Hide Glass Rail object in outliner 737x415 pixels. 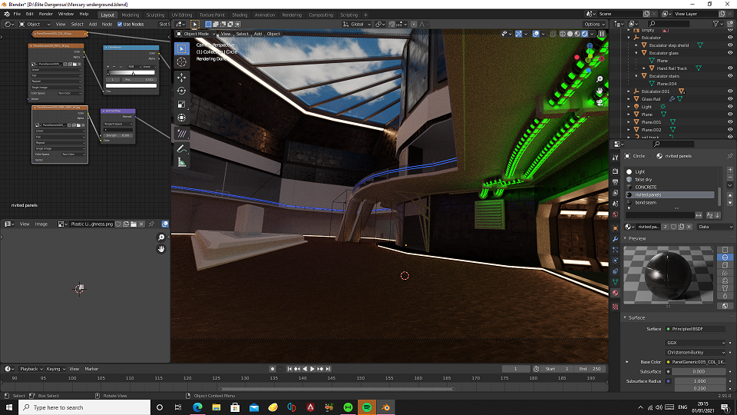click(730, 99)
